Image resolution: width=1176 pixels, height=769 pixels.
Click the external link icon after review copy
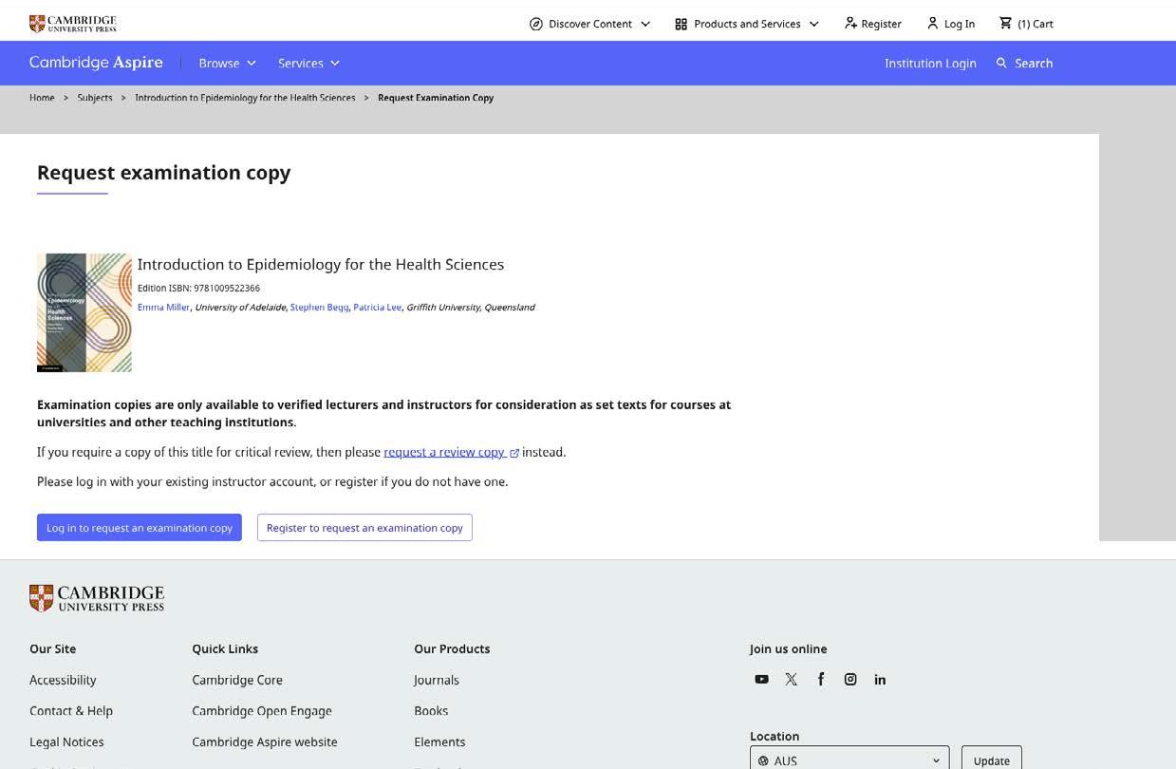[514, 453]
